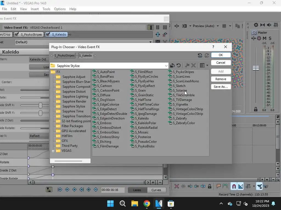Click the lock event icon in timeline toolbar
Screen dimensions: 281x210
pyautogui.click(x=209, y=186)
